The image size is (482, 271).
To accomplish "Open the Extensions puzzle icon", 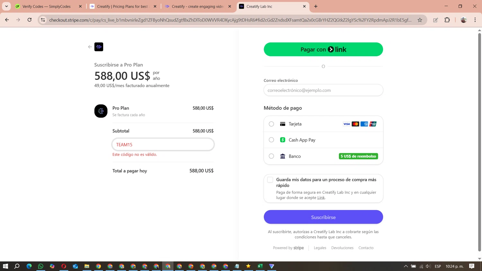I will pos(447,20).
